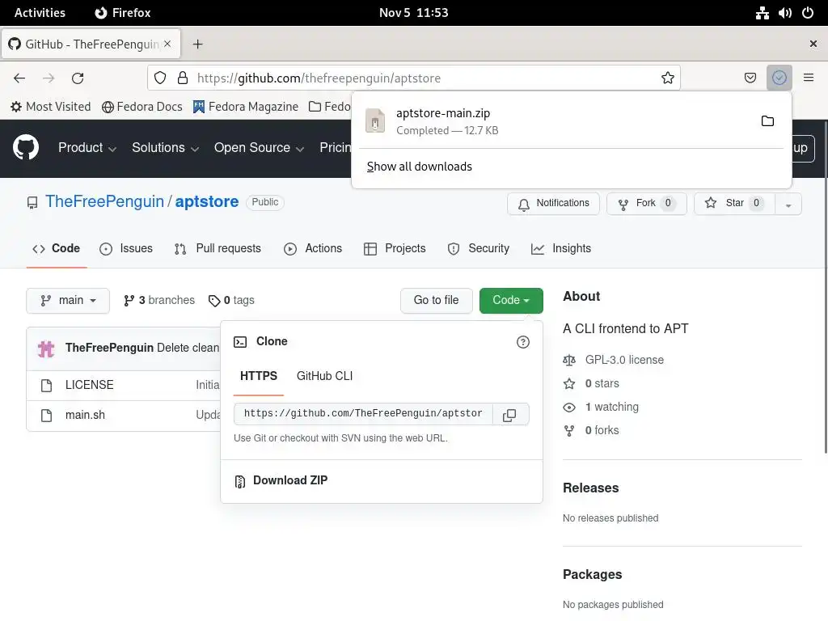This screenshot has width=828, height=621.
Task: Click Download ZIP
Action: click(x=281, y=480)
